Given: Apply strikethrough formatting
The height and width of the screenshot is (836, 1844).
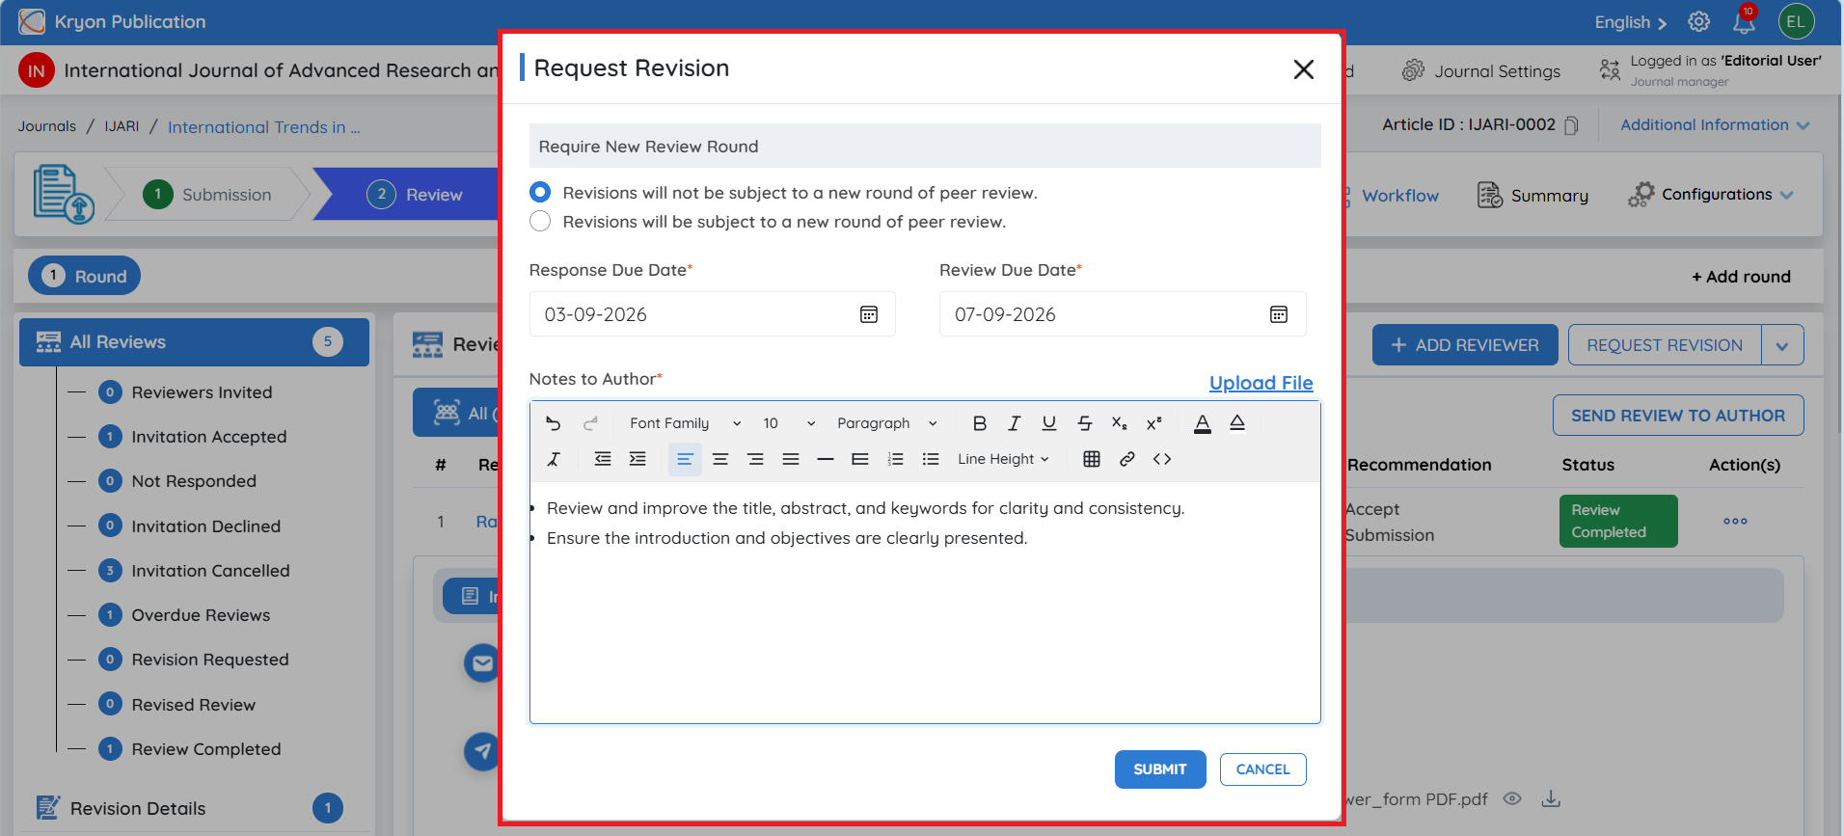Looking at the screenshot, I should click(x=1085, y=423).
